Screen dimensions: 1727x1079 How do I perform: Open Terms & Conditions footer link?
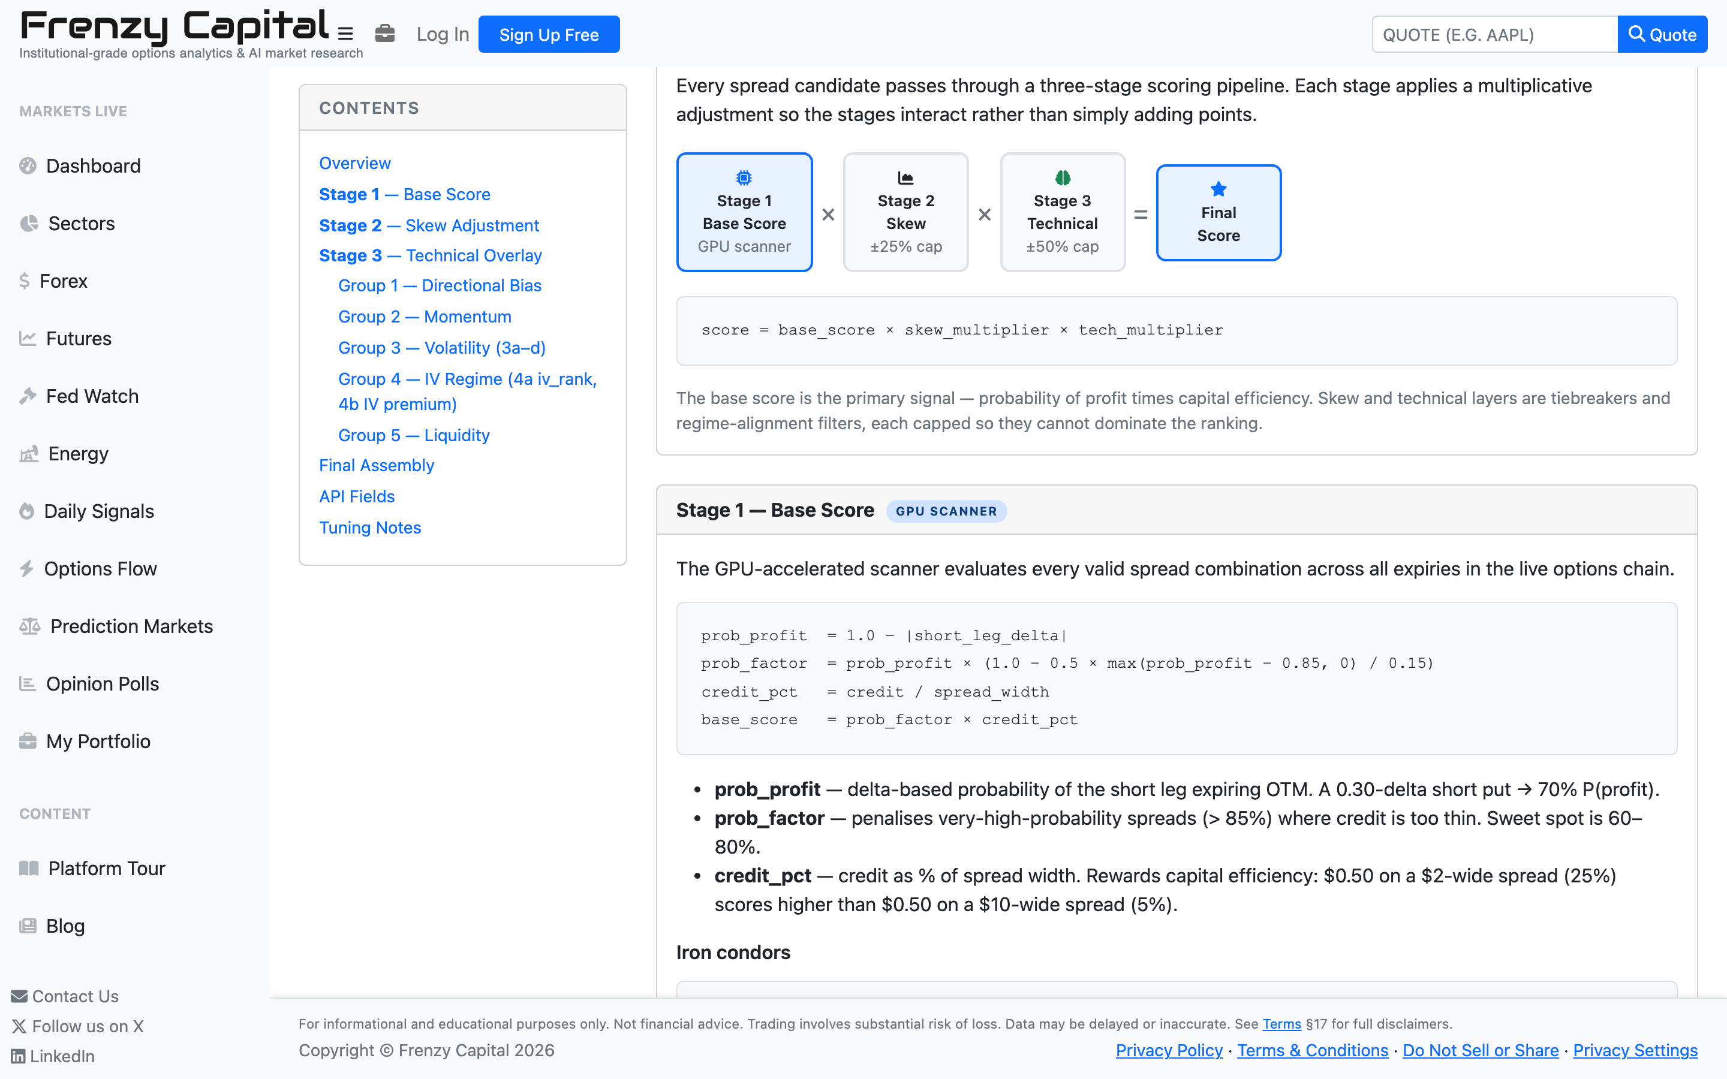pyautogui.click(x=1313, y=1050)
